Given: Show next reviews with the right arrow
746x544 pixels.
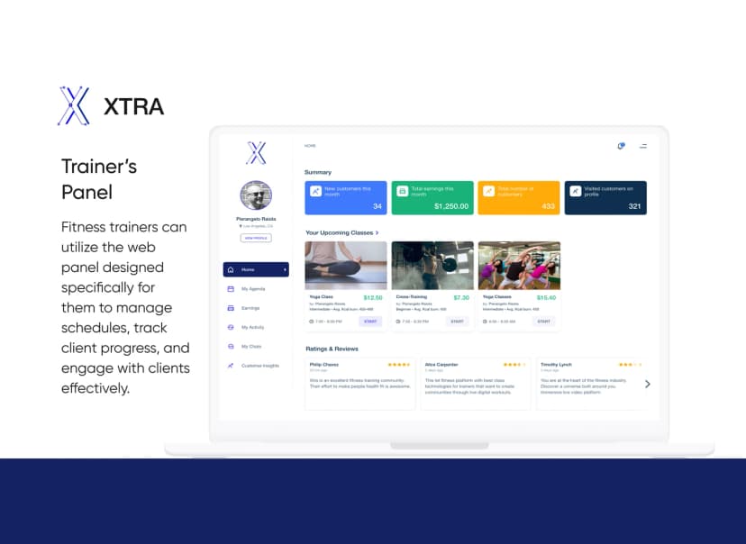Looking at the screenshot, I should [647, 384].
